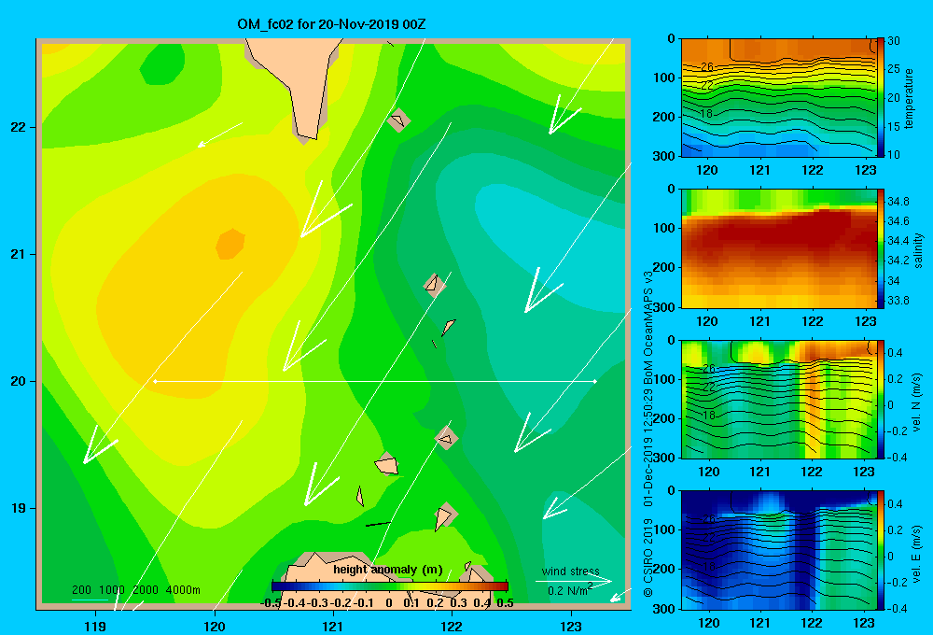The height and width of the screenshot is (635, 933).
Task: Click the latitude 21 label on main map
Action: point(19,254)
